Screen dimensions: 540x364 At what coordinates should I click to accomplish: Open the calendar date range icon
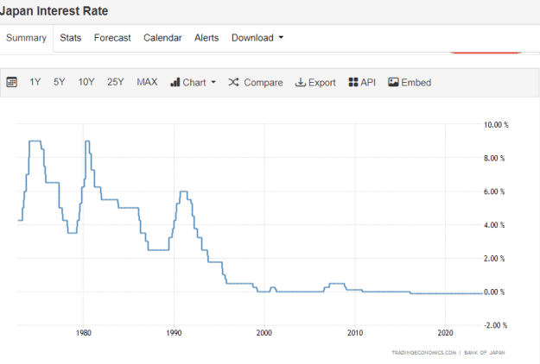click(x=12, y=82)
